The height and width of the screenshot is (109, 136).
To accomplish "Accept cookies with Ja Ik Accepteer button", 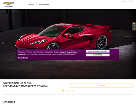I will click(98, 55).
